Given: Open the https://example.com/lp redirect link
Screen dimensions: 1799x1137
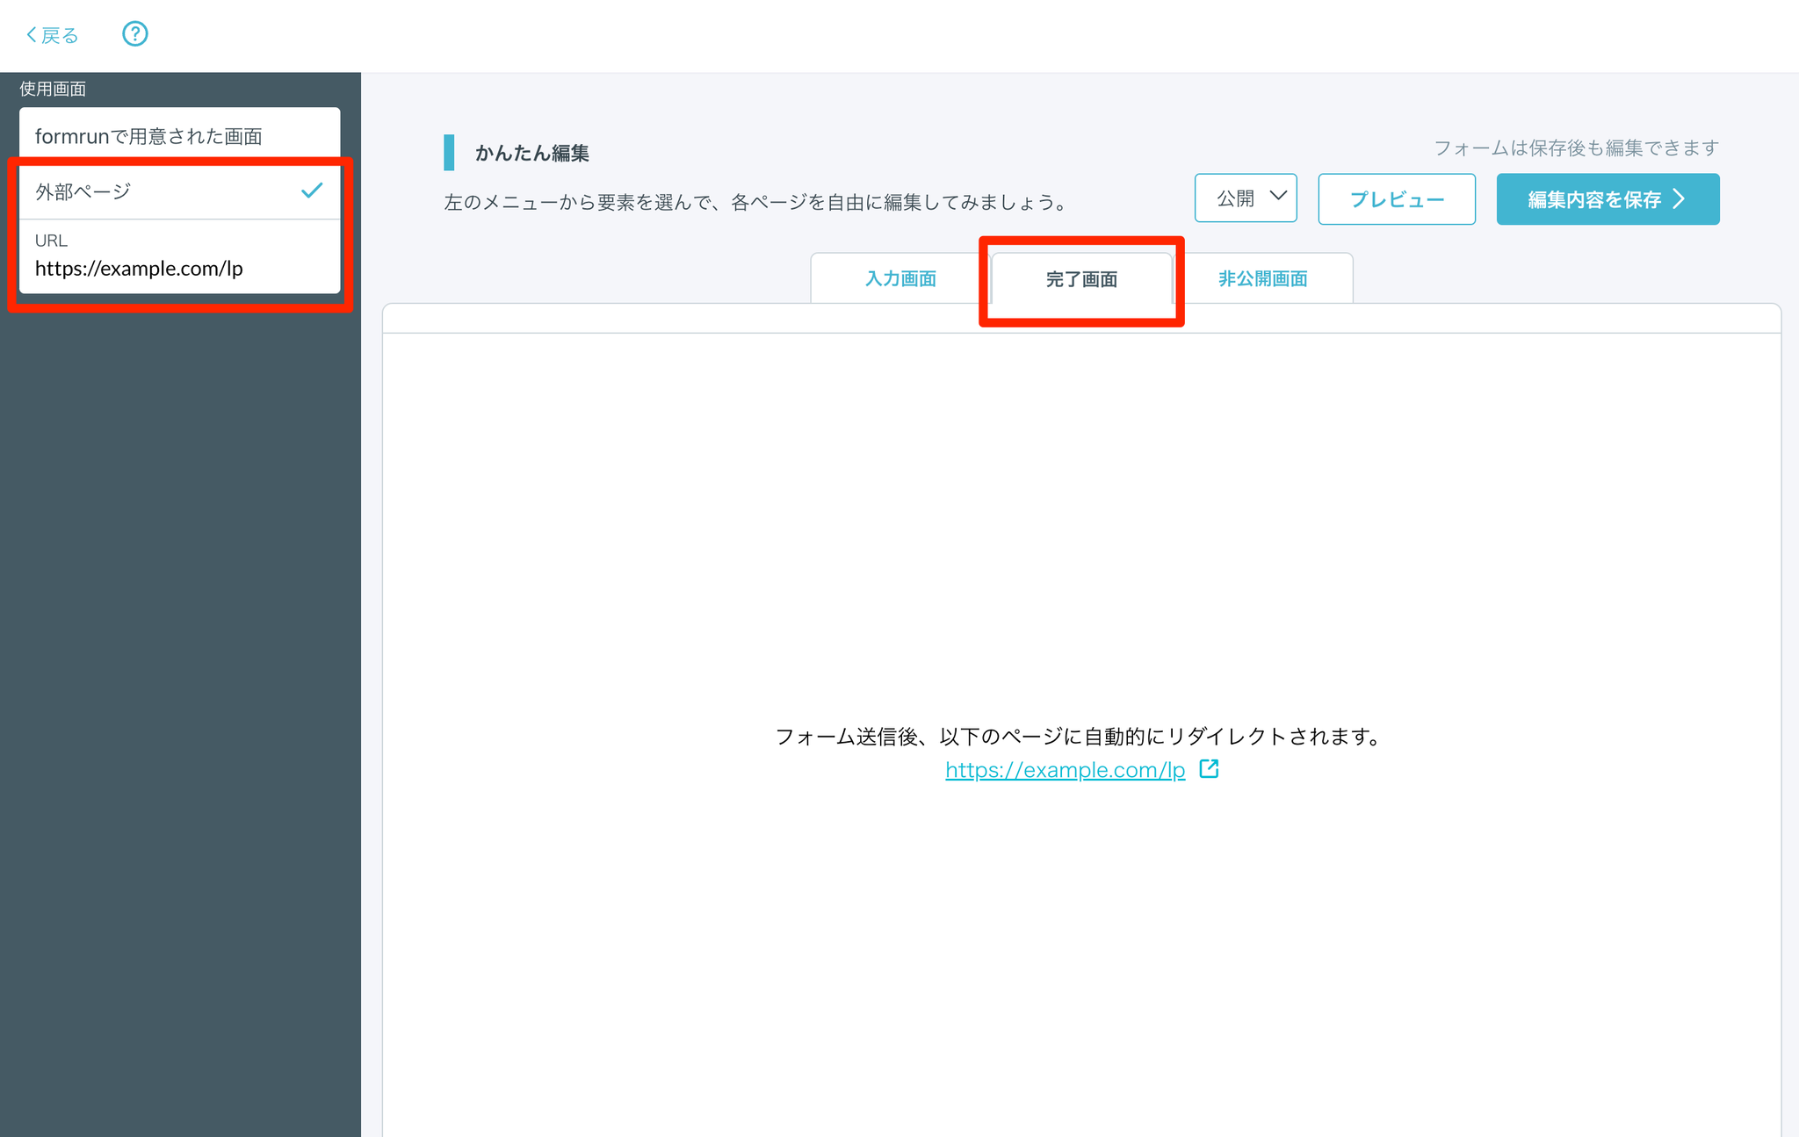Looking at the screenshot, I should pyautogui.click(x=1065, y=770).
